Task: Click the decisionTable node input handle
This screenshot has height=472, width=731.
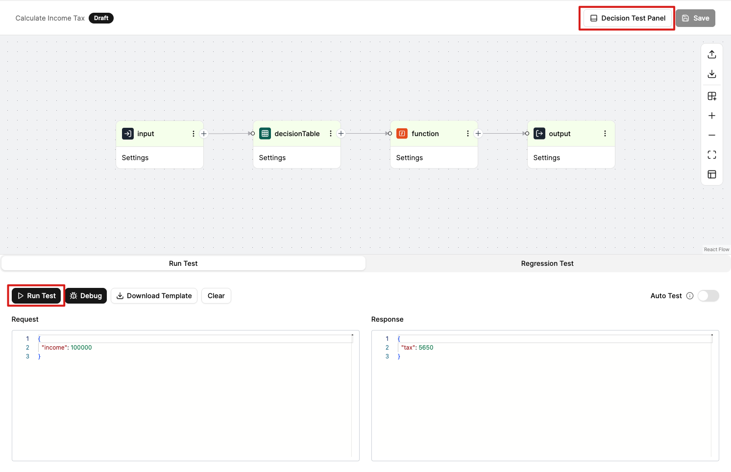Action: tap(253, 134)
